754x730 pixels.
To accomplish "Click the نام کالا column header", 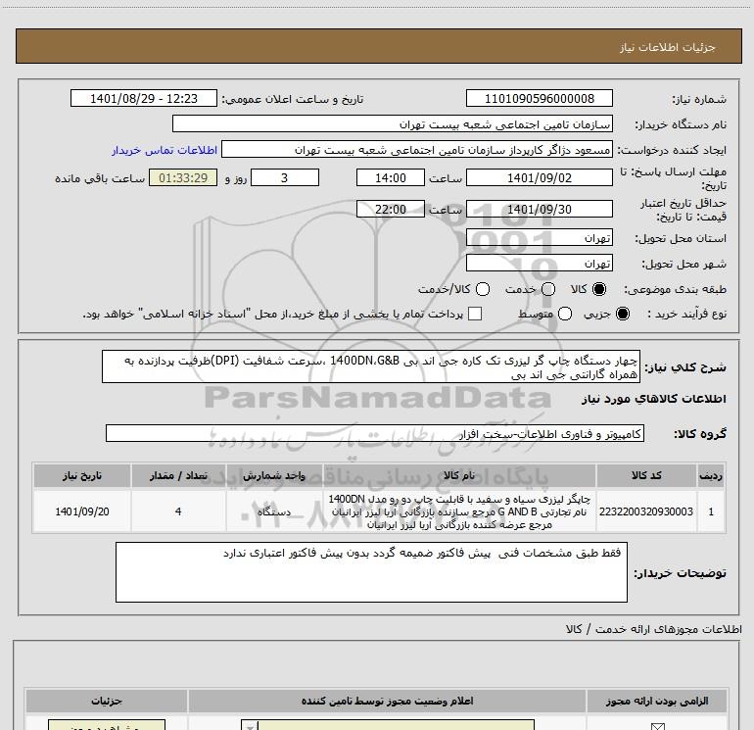I will [459, 475].
